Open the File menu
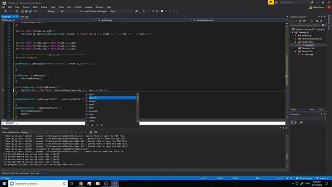The width and height of the screenshot is (332, 187). [3, 7]
